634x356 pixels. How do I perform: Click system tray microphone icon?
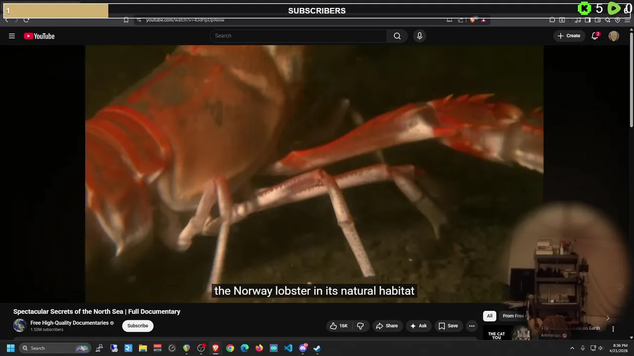coord(583,348)
